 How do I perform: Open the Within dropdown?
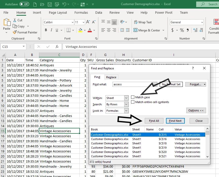click(x=126, y=98)
